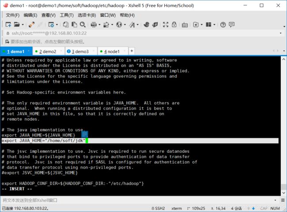Expand the Open Session dropdown arrow
The width and height of the screenshot is (287, 212).
23,25
